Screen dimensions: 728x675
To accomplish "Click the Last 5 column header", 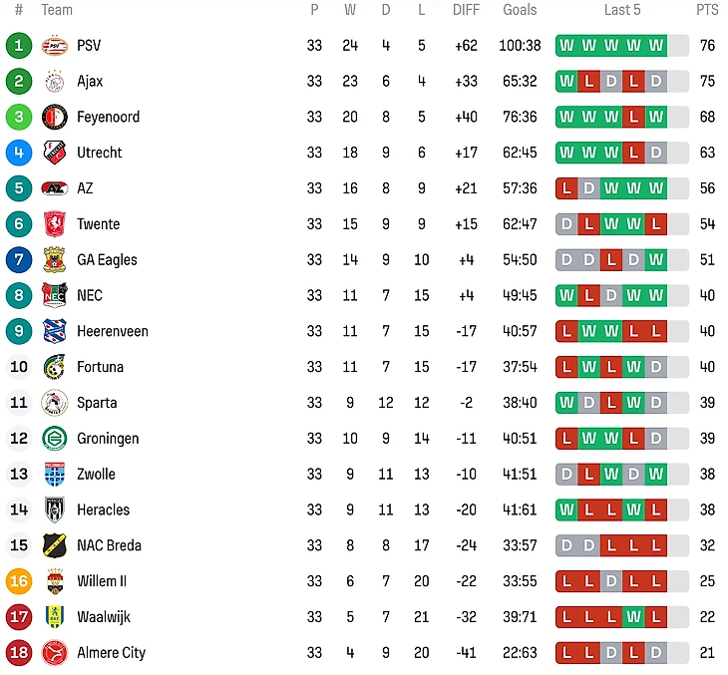I will click(x=622, y=10).
